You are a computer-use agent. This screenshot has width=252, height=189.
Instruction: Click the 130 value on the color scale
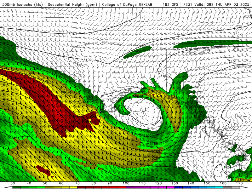(175, 183)
